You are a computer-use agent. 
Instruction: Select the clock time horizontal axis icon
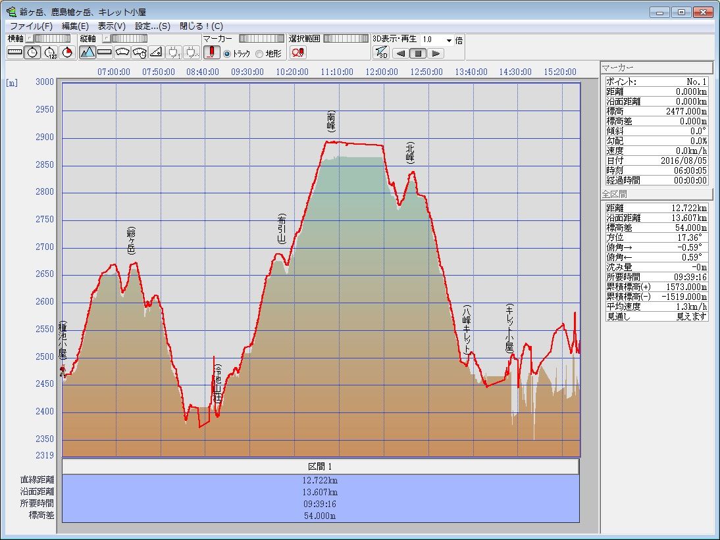[x=33, y=53]
